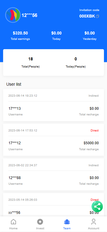The width and height of the screenshot is (107, 232).
Task: Open the Today(People) count of 0
Action: [x=76, y=59]
